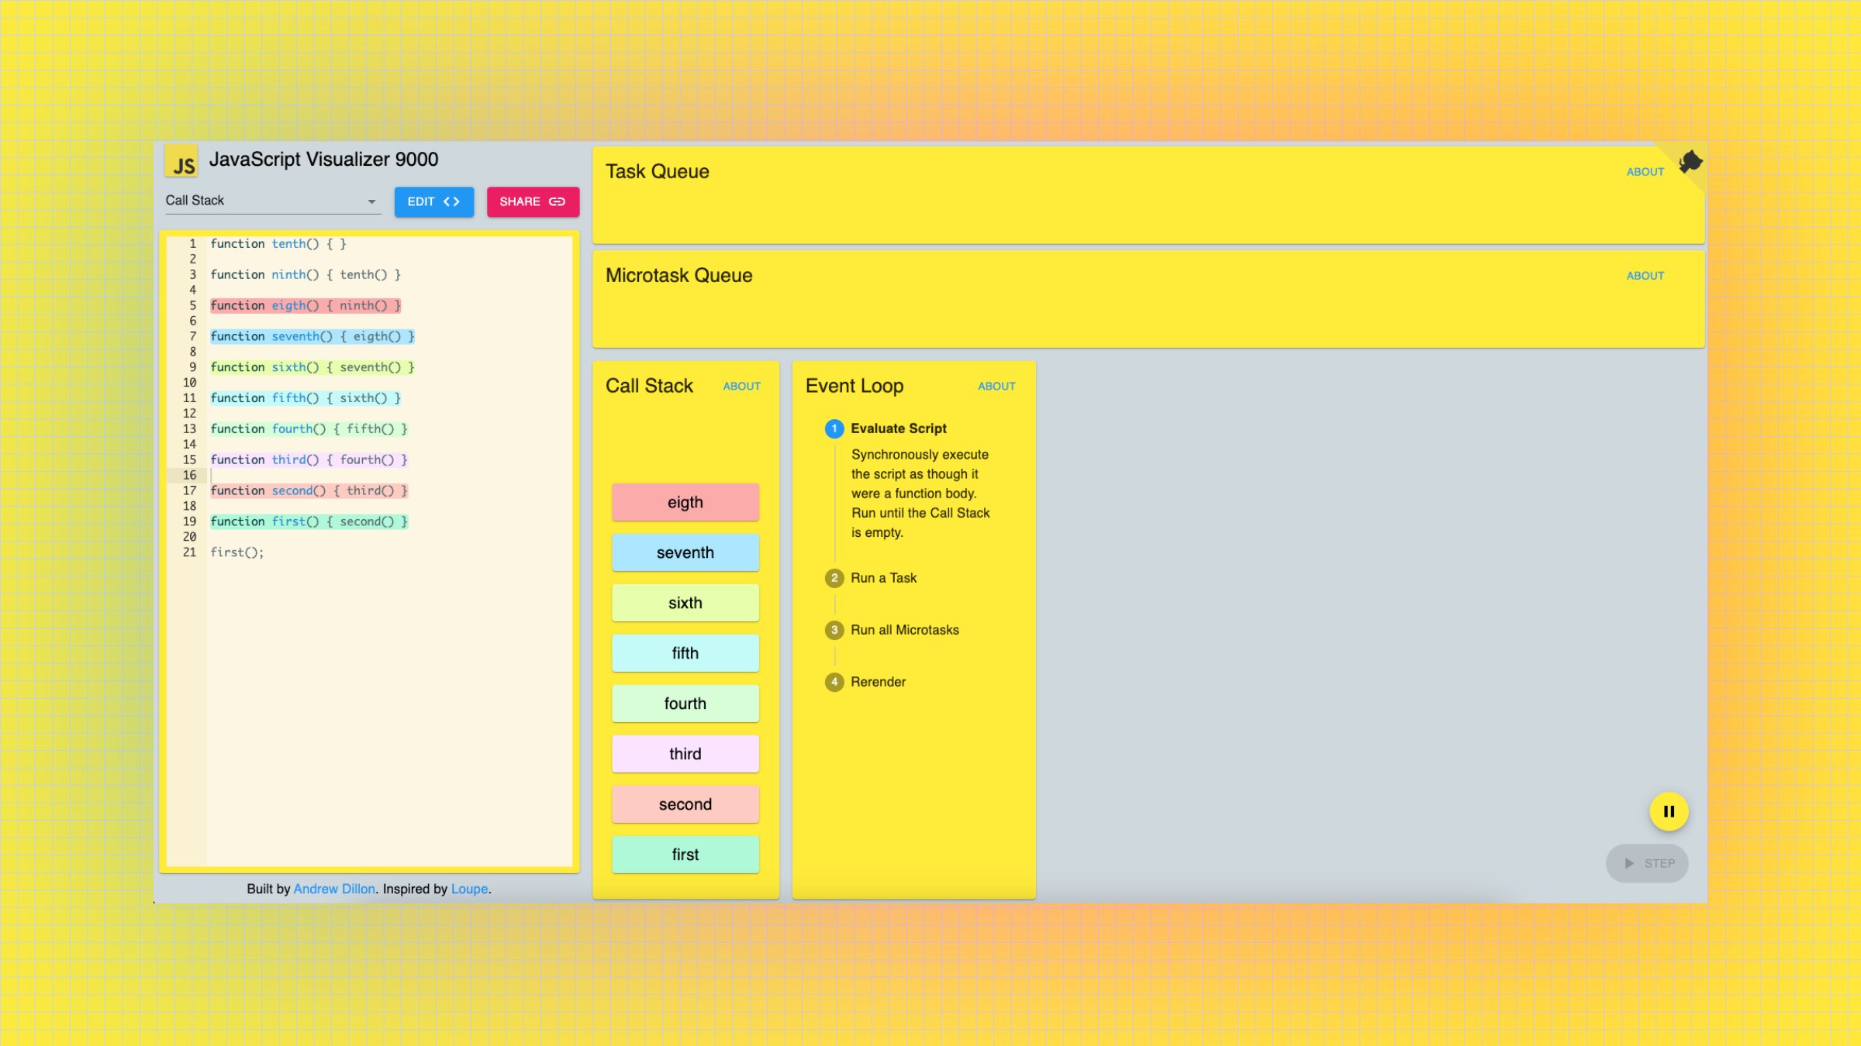Visit the Andrew Dillon link
Viewport: 1861px width, 1046px height.
point(333,889)
